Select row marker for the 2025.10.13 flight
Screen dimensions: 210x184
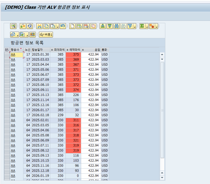point(7,95)
